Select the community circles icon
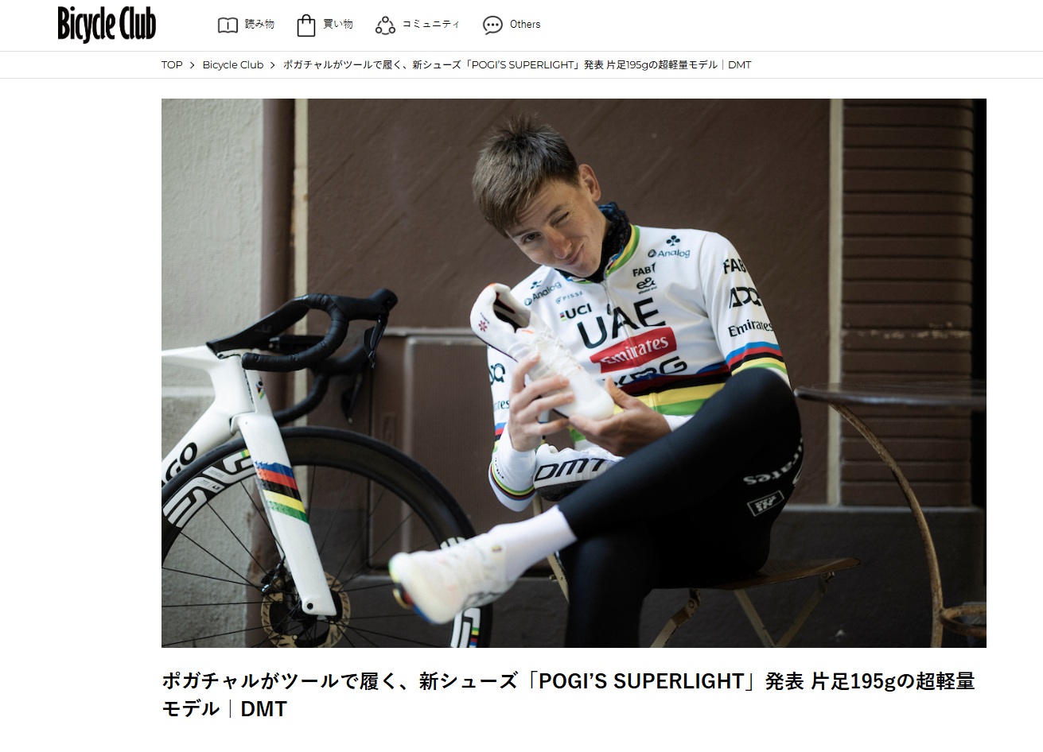This screenshot has width=1043, height=752. [x=385, y=25]
